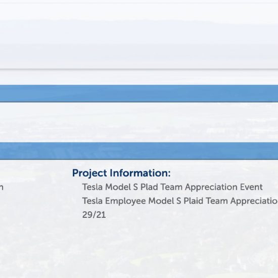Click the pale header panel at top
The height and width of the screenshot is (278, 278).
point(139,36)
